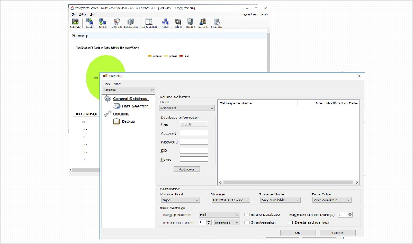The width and height of the screenshot is (413, 244).
Task: Click the Modification Date column header
Action: click(x=342, y=103)
